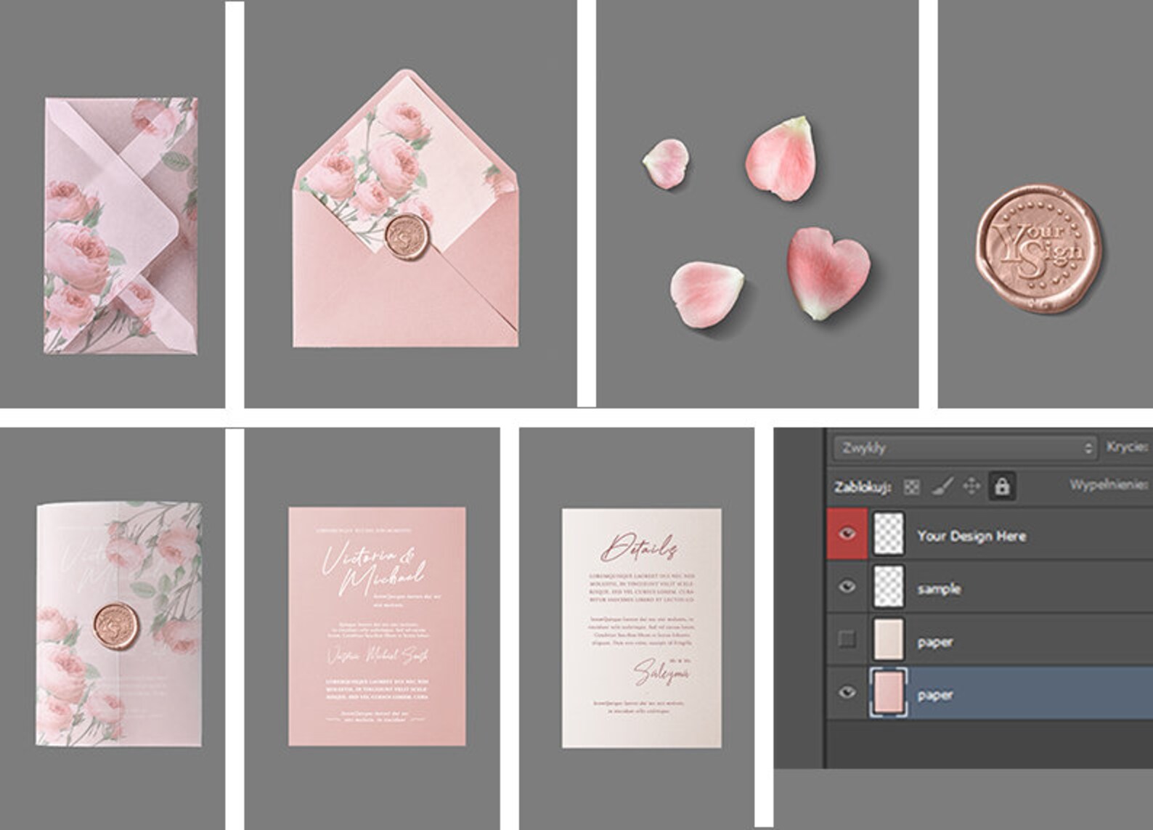Viewport: 1153px width, 830px height.
Task: Click the Wypełnienie fill label
Action: pos(1109,484)
